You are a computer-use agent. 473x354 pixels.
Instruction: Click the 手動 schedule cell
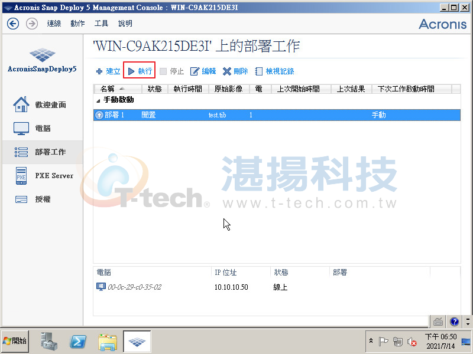379,115
